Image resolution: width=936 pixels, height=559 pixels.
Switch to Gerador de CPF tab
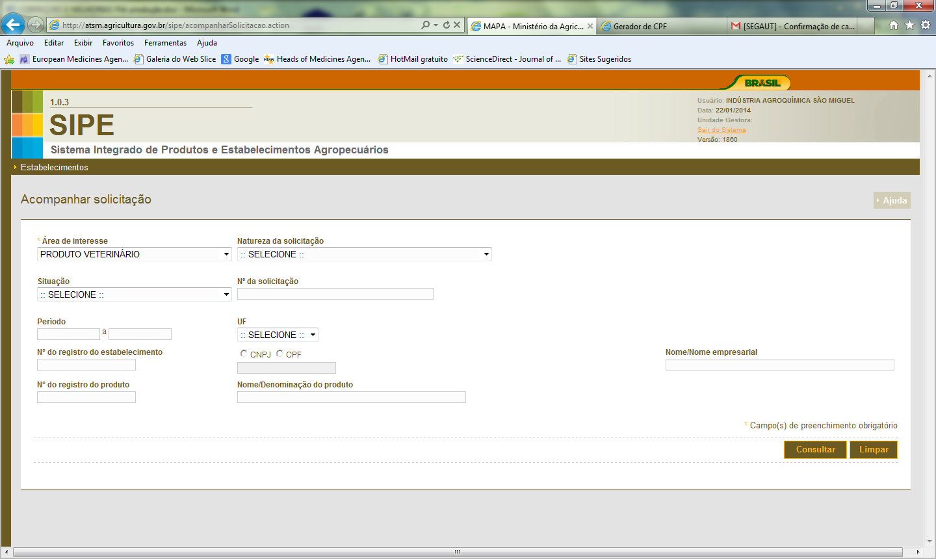click(x=662, y=26)
